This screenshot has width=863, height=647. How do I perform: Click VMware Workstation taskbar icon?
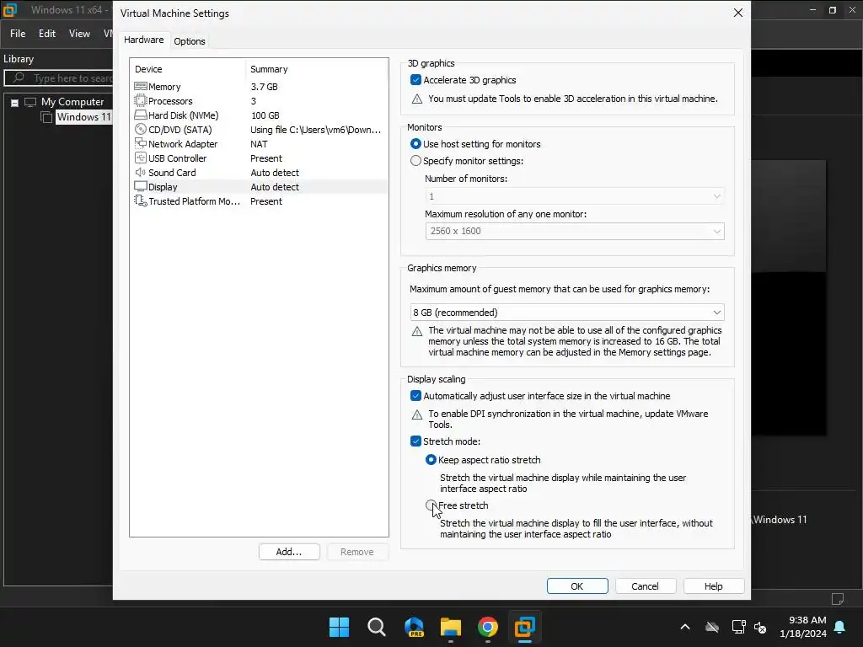(525, 627)
